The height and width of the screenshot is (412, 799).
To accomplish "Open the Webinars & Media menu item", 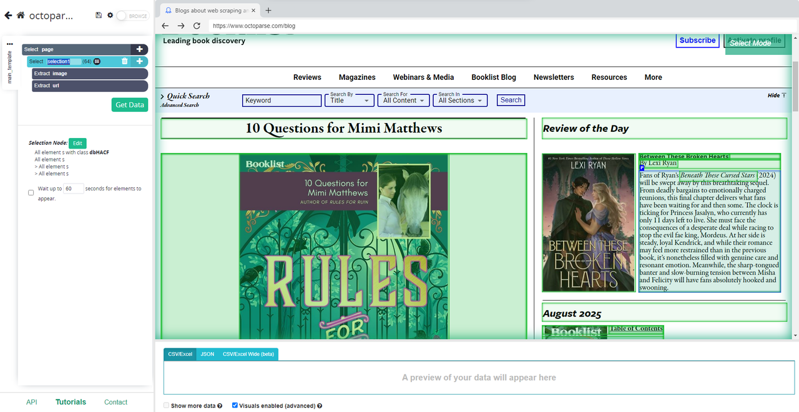I will (423, 77).
